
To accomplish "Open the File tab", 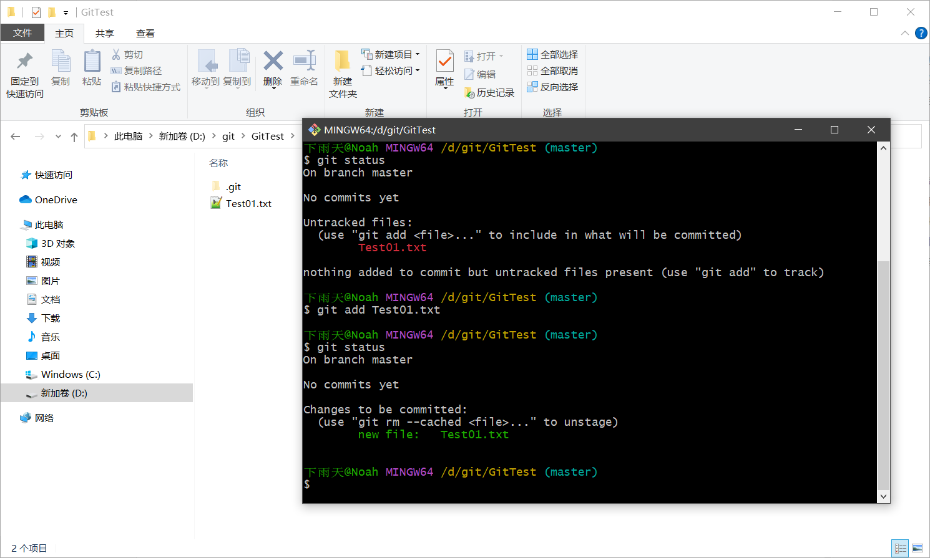I will [x=22, y=33].
